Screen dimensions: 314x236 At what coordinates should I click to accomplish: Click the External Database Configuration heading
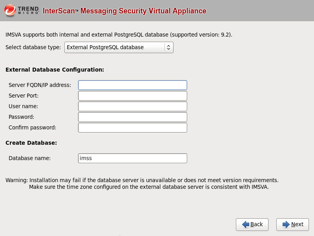(55, 70)
